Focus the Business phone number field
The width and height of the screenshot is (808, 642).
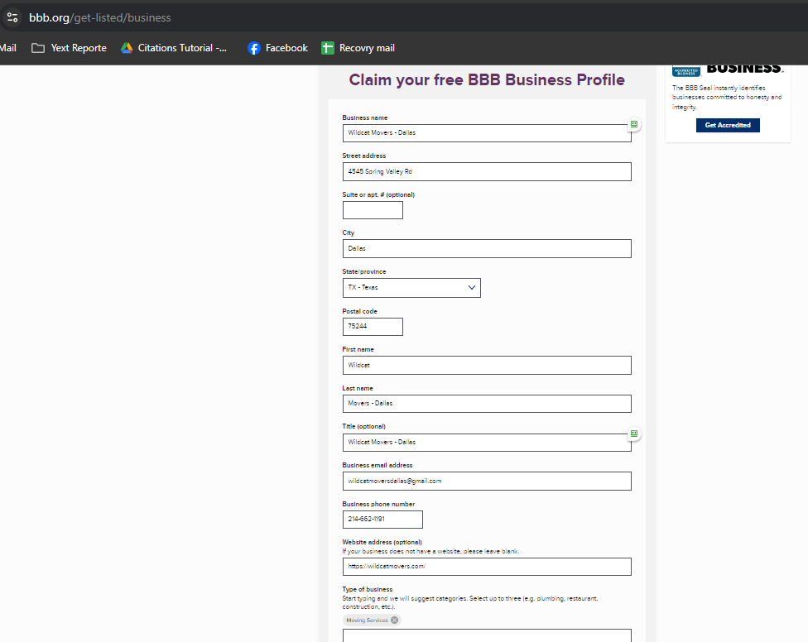[x=382, y=520]
